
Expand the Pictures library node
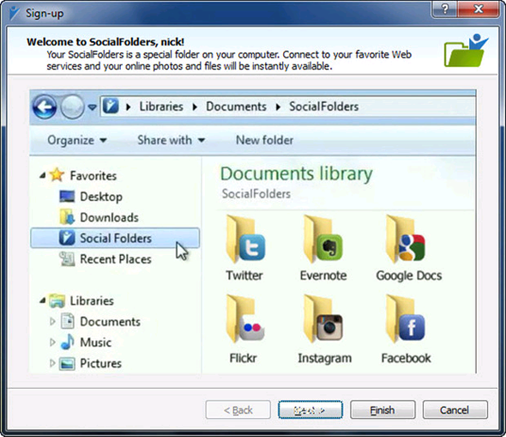pos(52,363)
